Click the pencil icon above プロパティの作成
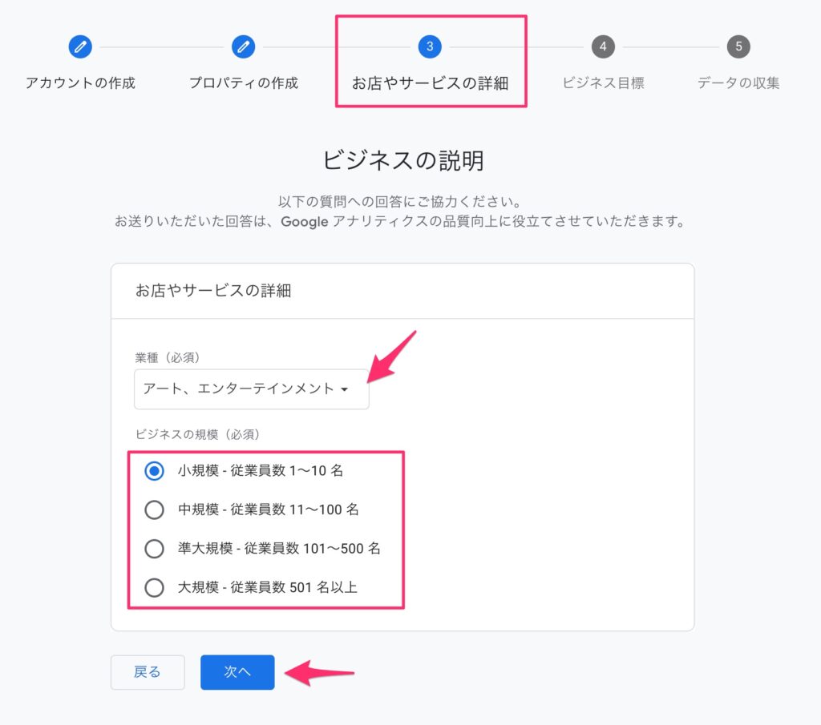Screen dimensions: 821x725 [243, 46]
